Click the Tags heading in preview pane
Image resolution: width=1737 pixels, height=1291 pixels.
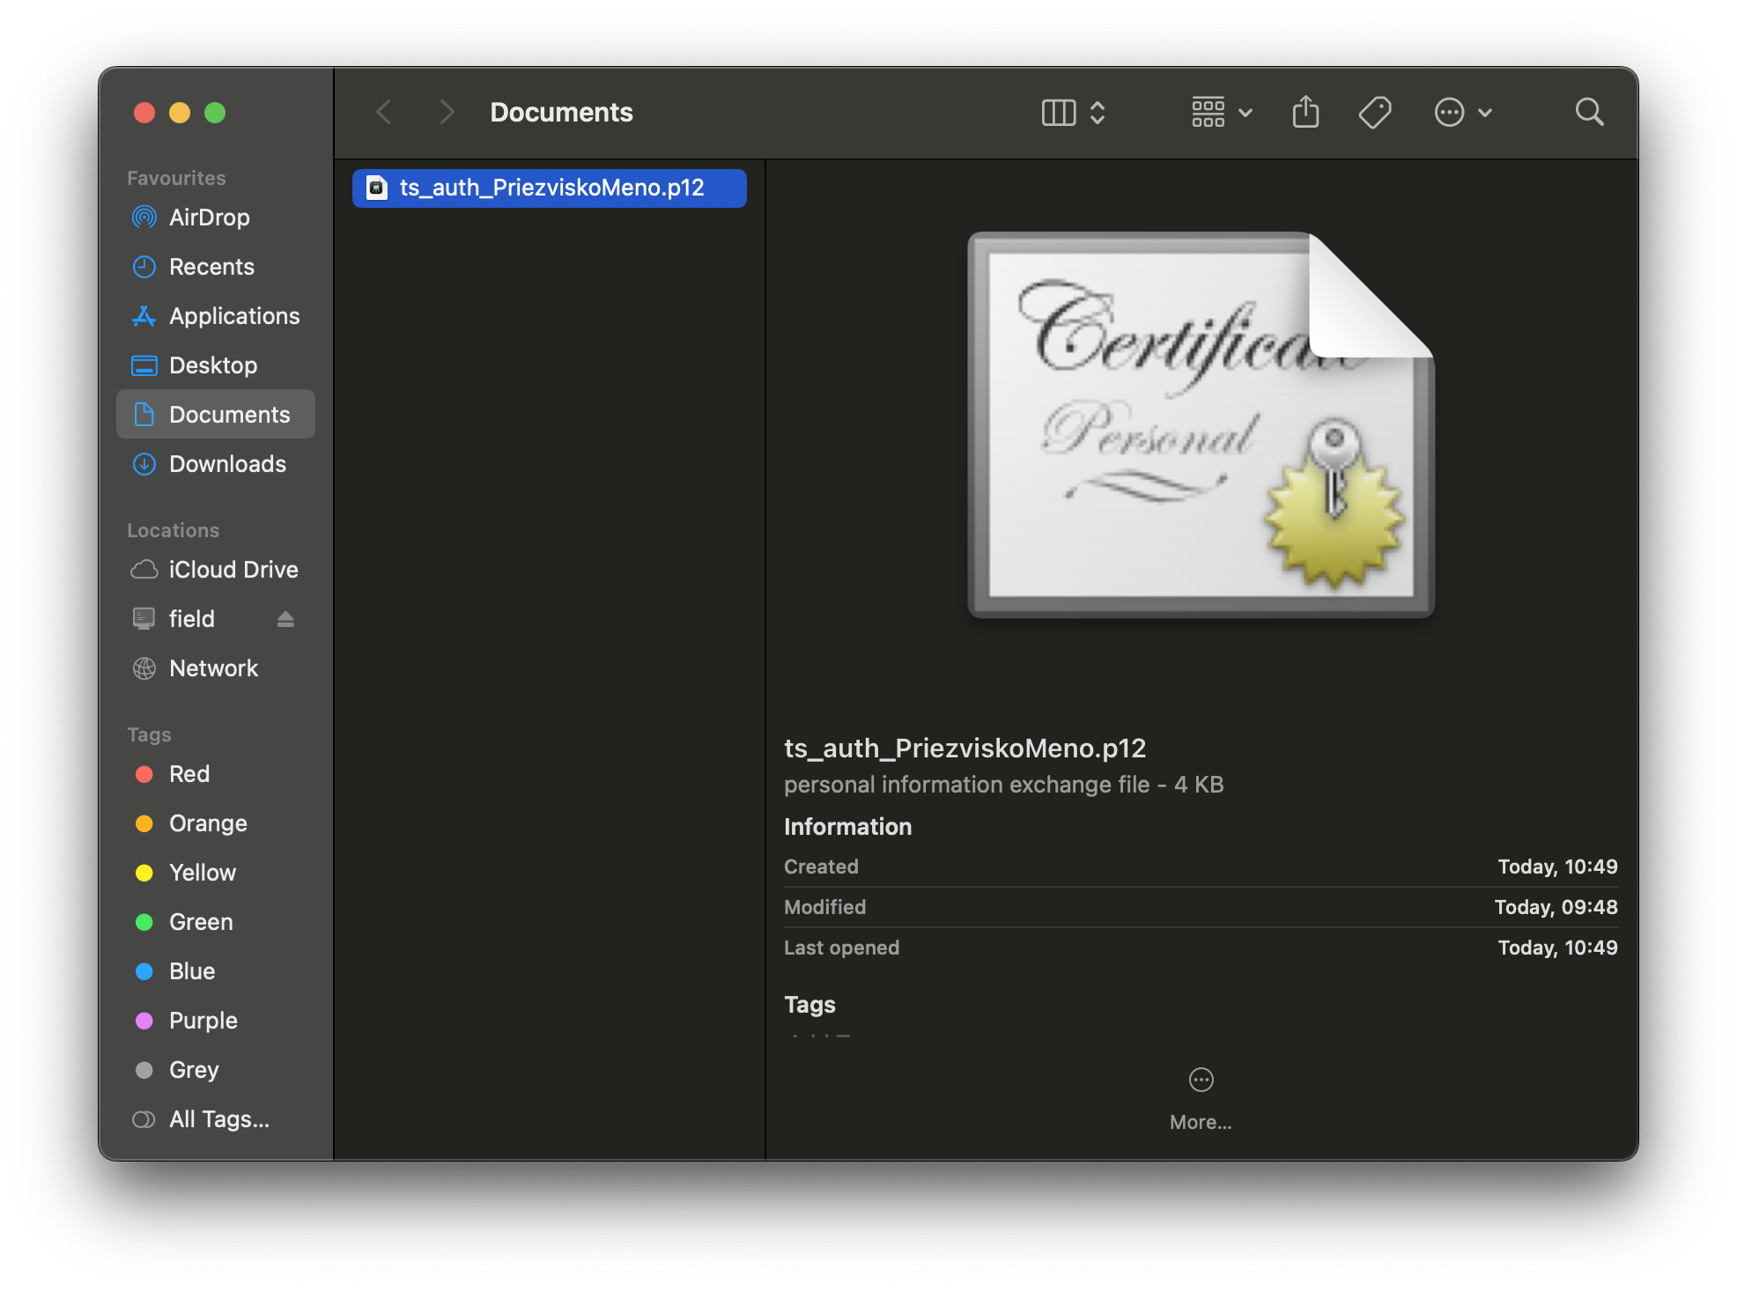[809, 1005]
